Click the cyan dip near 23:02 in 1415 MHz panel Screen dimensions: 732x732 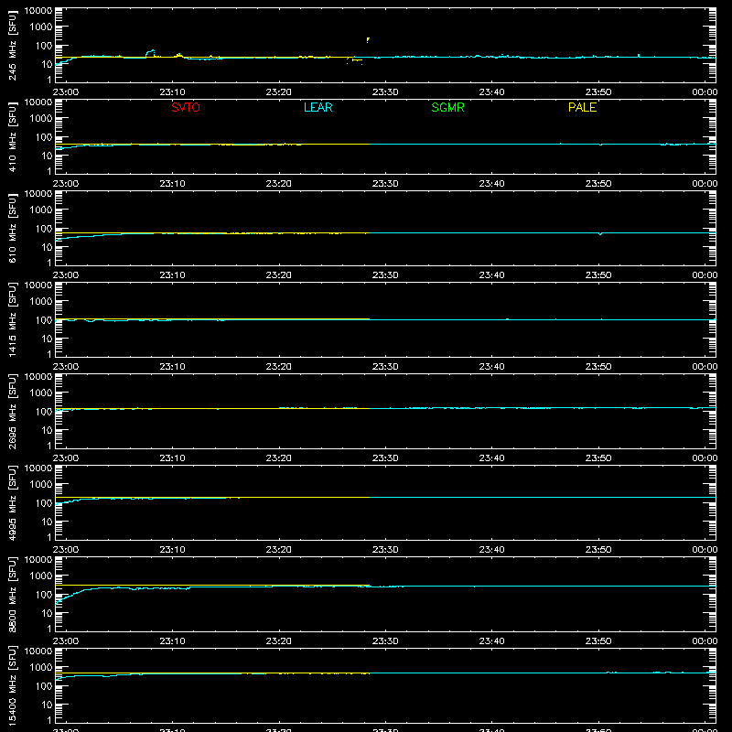pos(91,321)
